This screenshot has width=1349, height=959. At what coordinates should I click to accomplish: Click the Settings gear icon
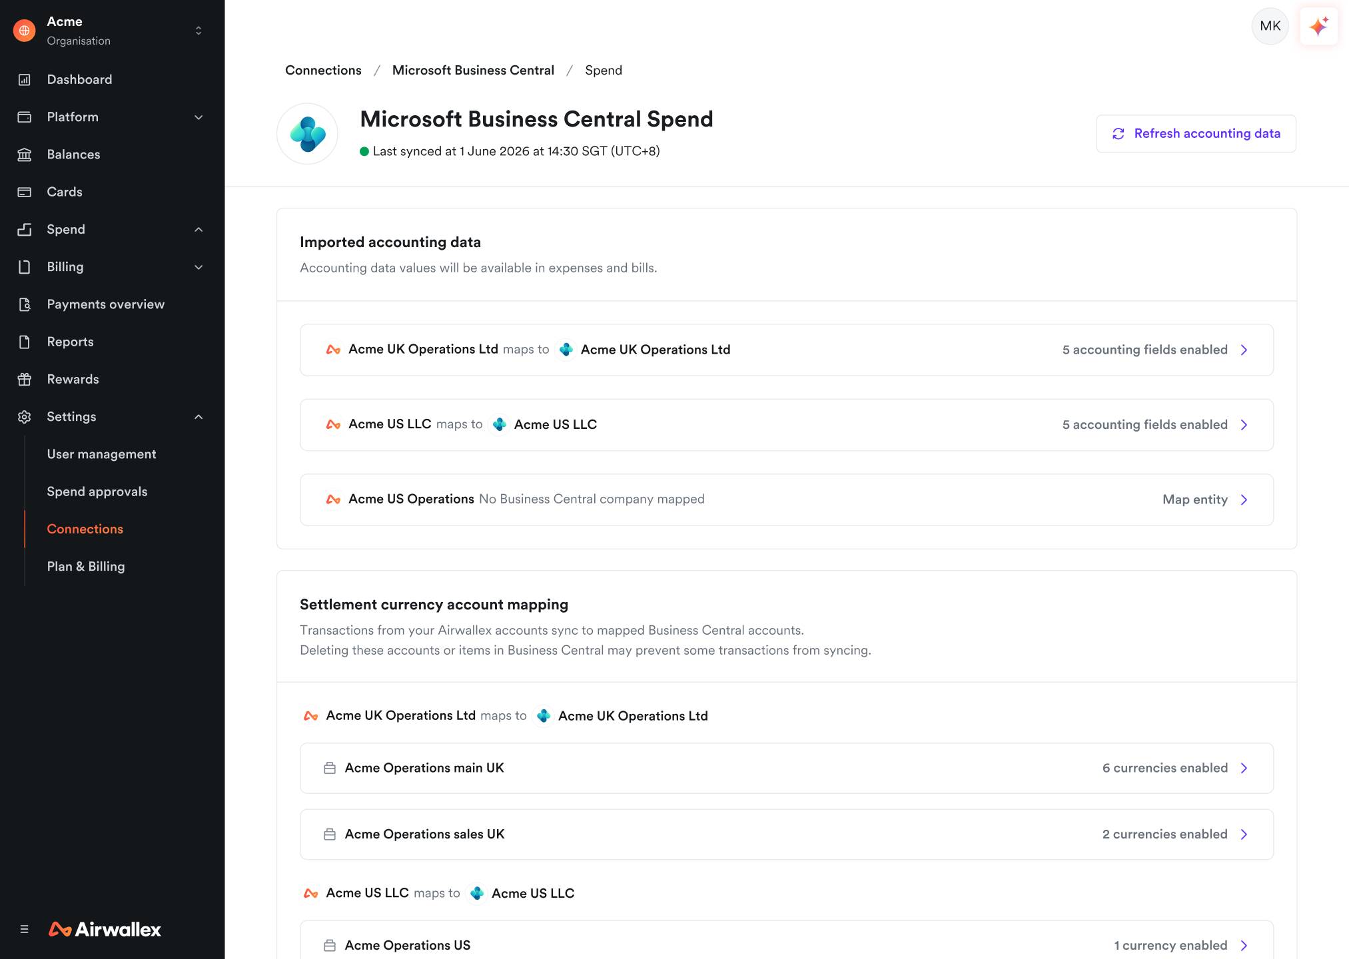tap(25, 417)
